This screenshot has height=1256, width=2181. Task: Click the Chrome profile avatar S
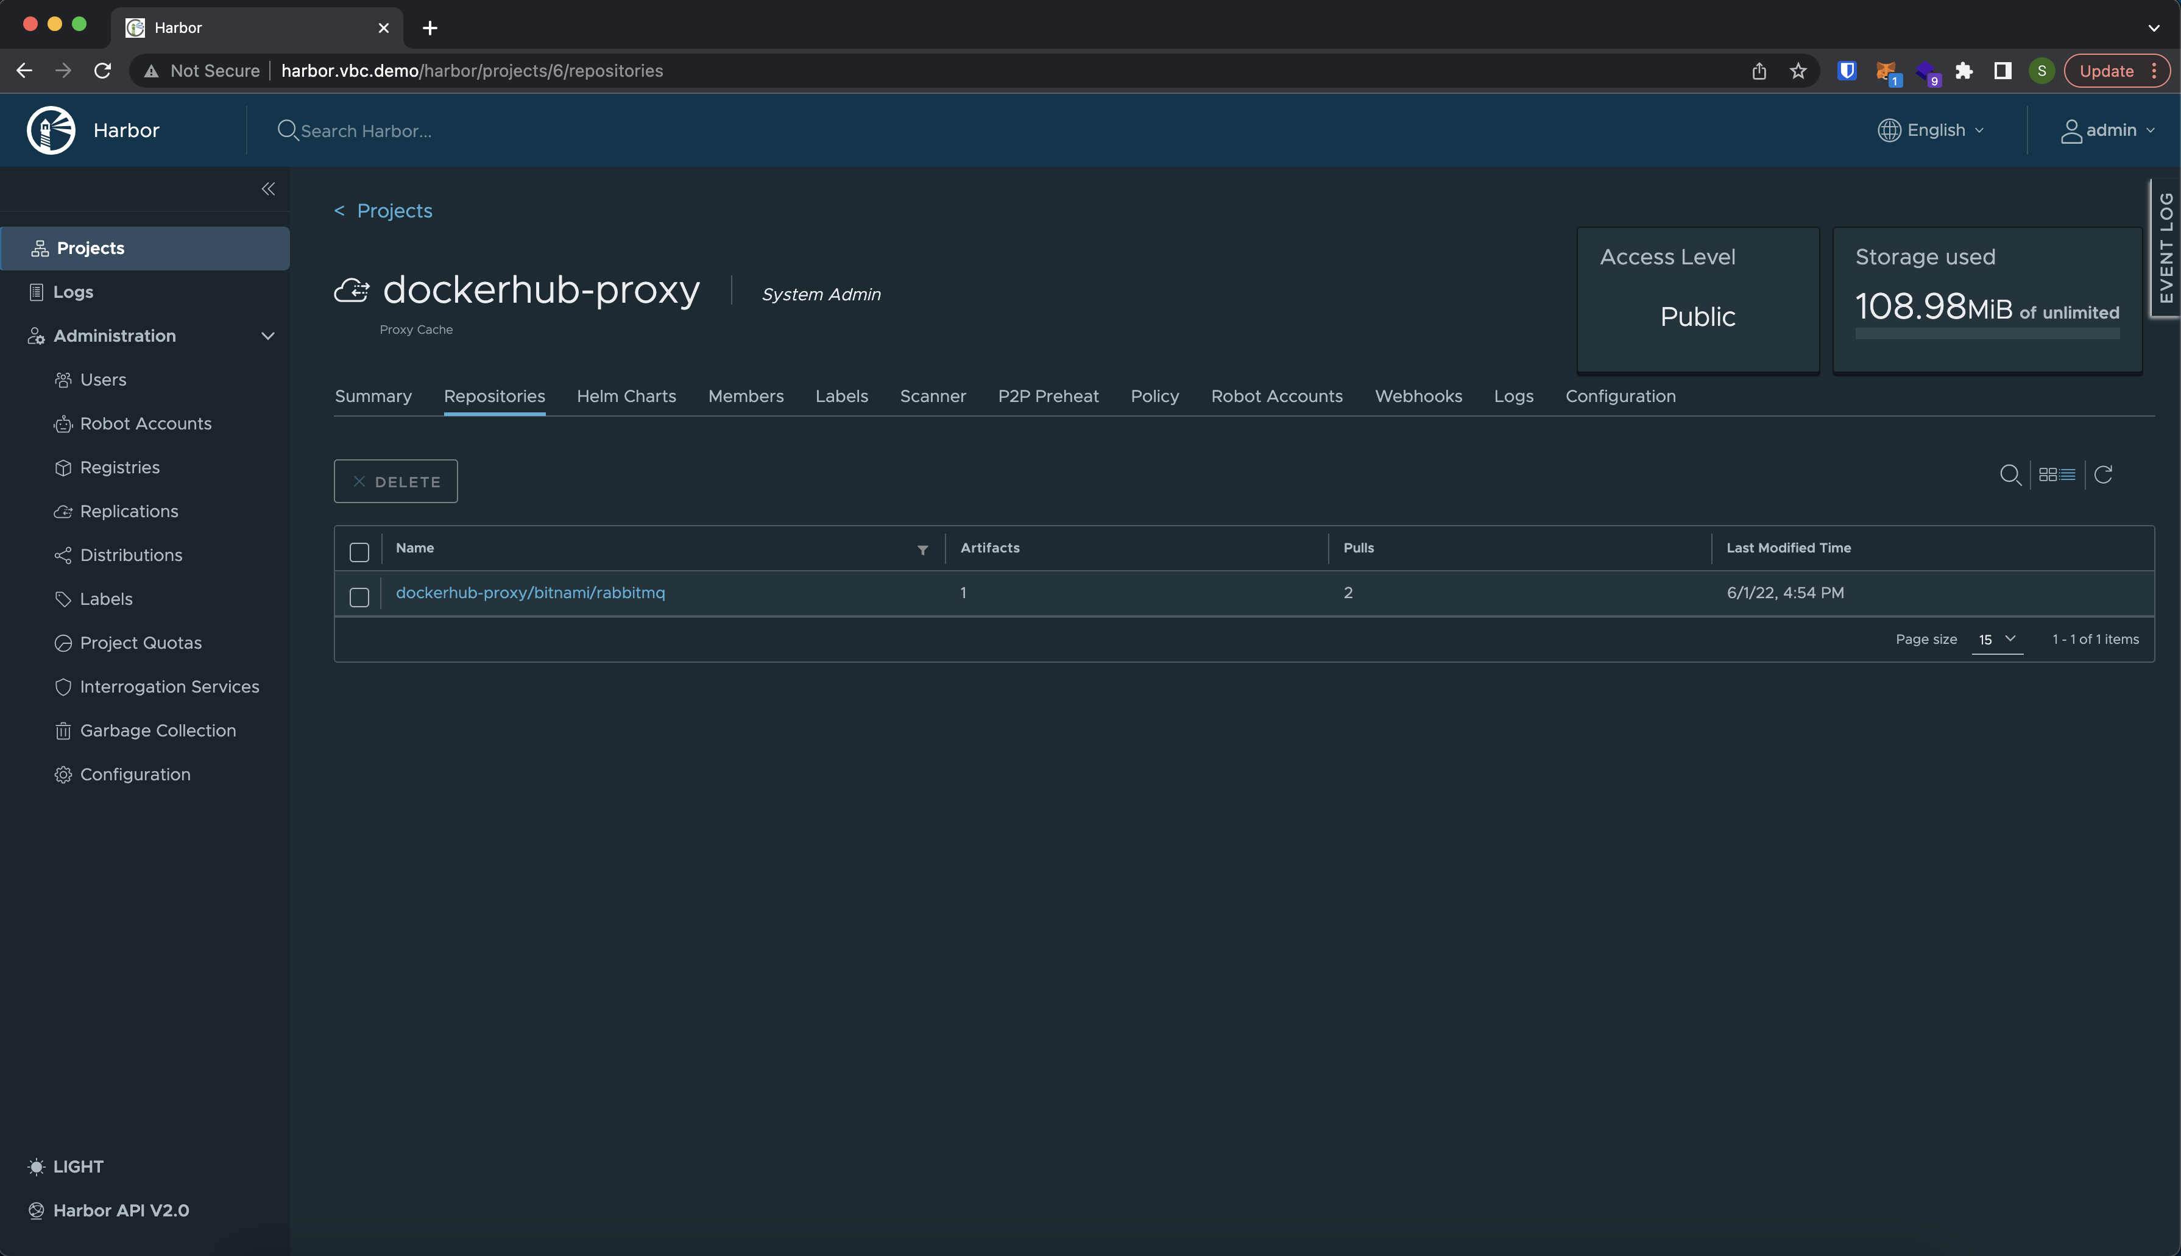tap(2041, 71)
